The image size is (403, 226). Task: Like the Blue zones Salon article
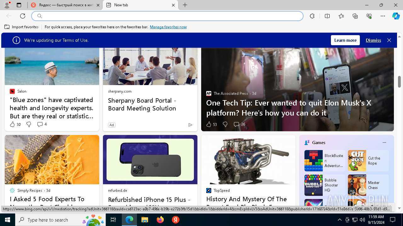pos(12,124)
